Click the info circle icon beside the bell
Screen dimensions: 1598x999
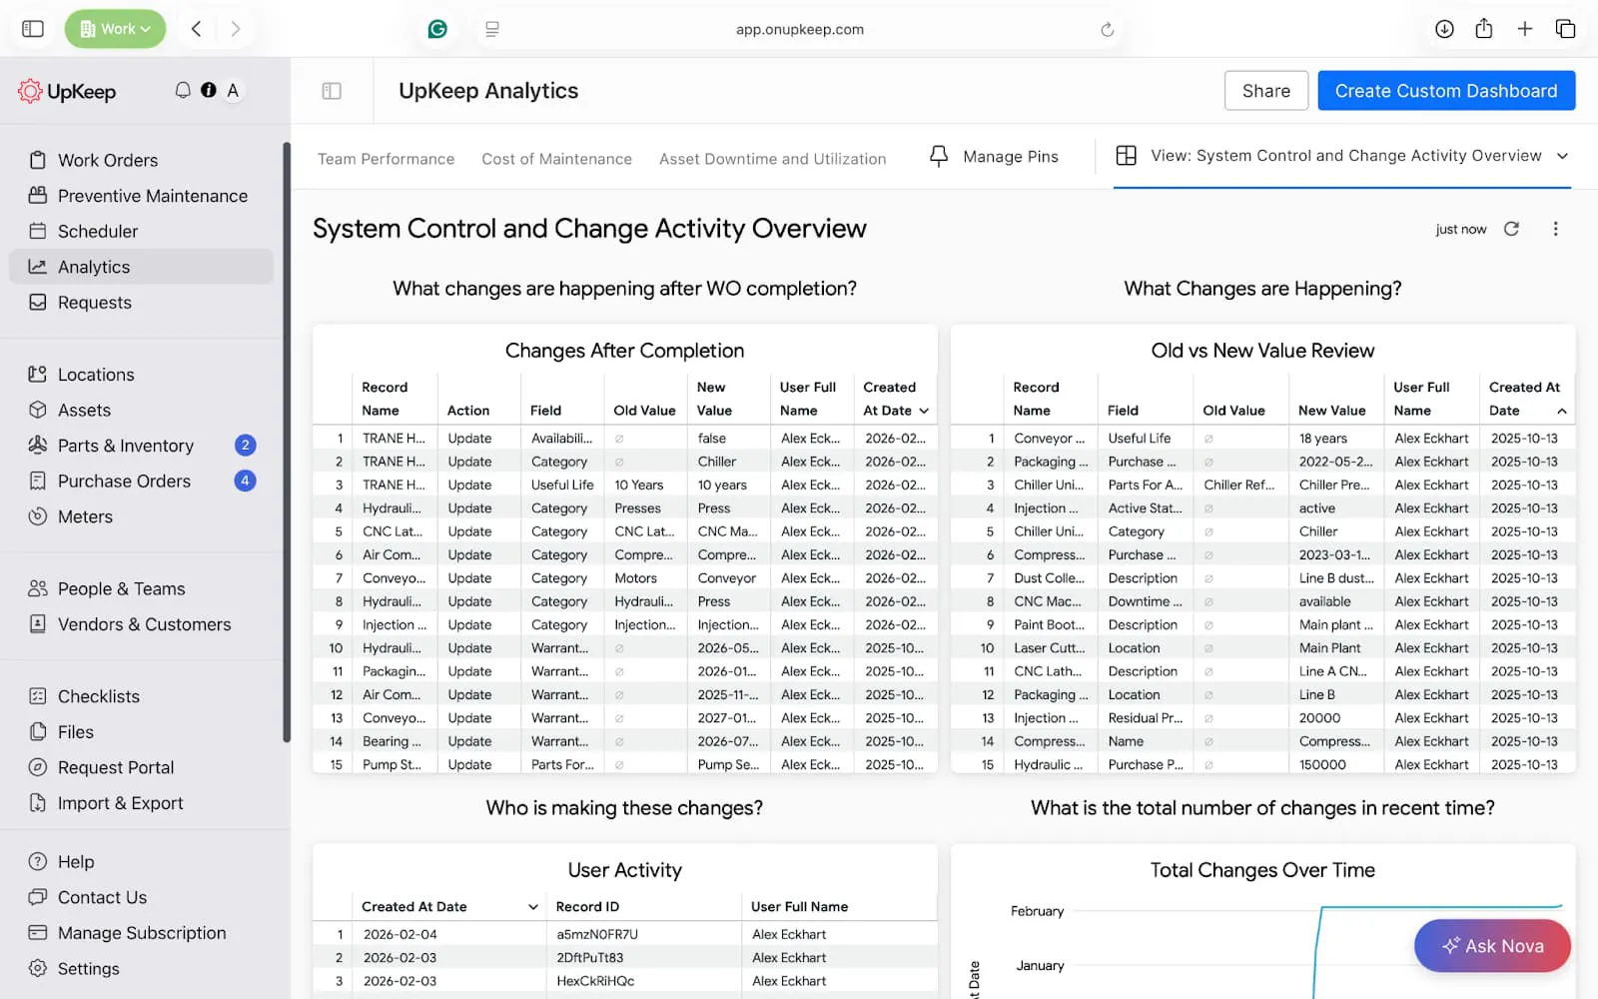(x=208, y=90)
